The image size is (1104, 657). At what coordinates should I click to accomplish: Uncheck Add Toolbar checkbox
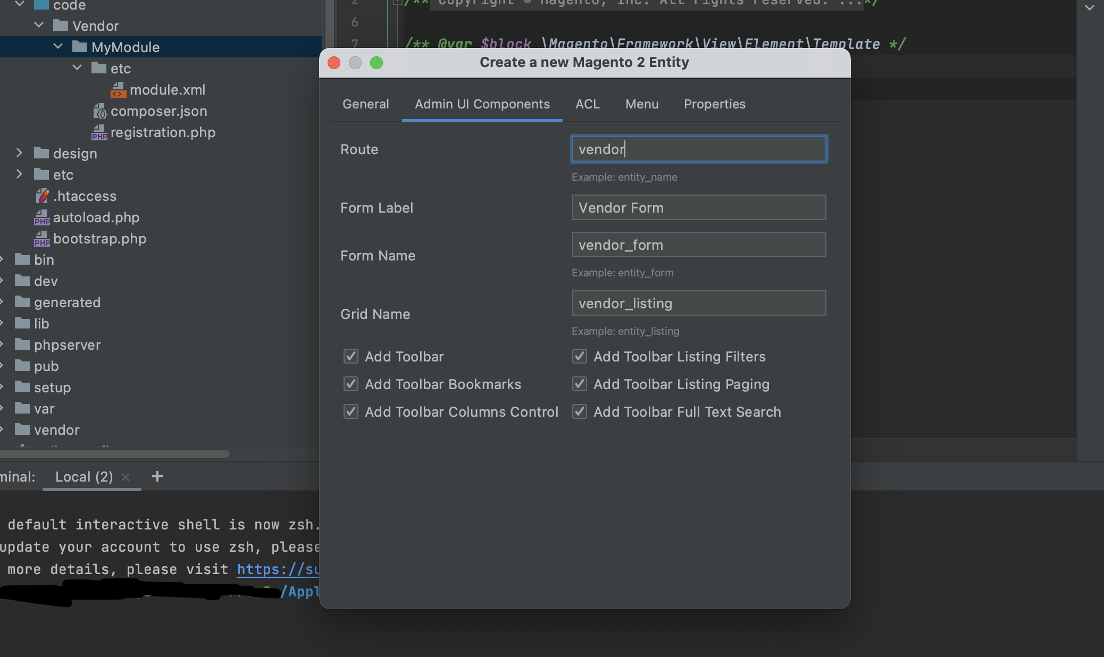350,356
